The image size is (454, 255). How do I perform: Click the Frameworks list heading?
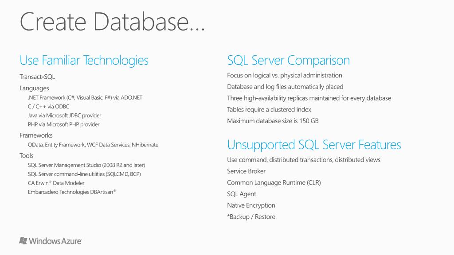tap(36, 135)
